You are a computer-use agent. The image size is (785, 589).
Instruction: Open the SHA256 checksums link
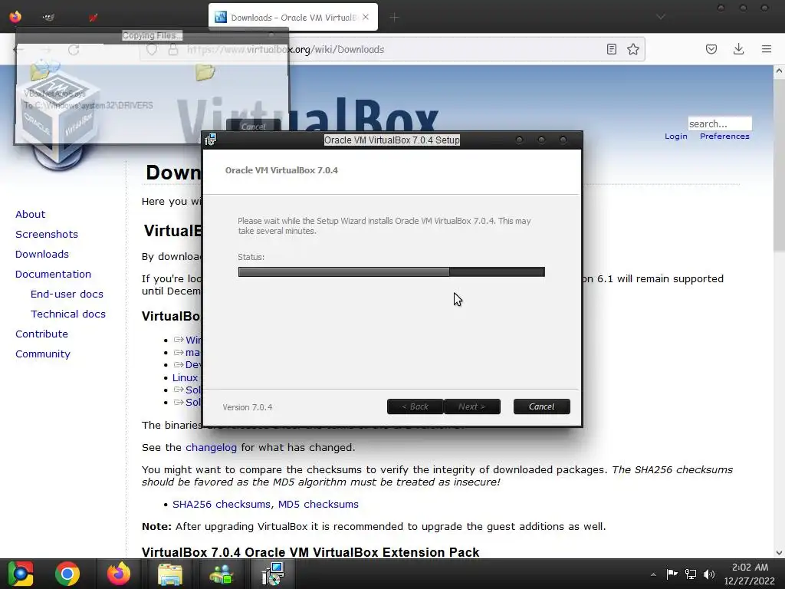pos(222,505)
